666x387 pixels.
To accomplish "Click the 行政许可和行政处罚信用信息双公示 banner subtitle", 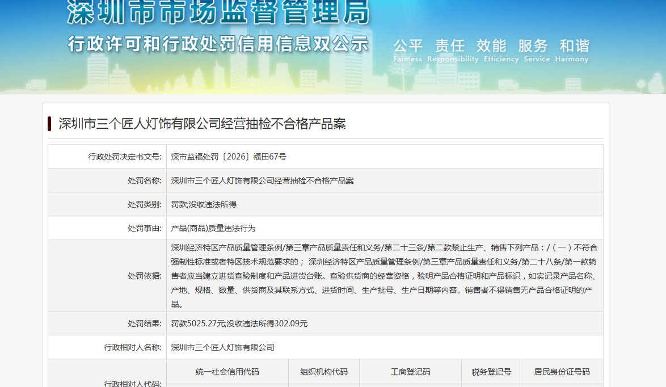I will pos(218,44).
